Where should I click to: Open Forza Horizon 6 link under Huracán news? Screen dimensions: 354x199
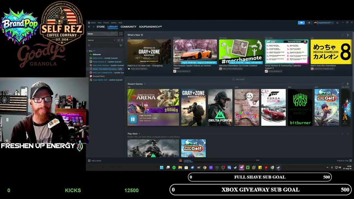[182, 71]
